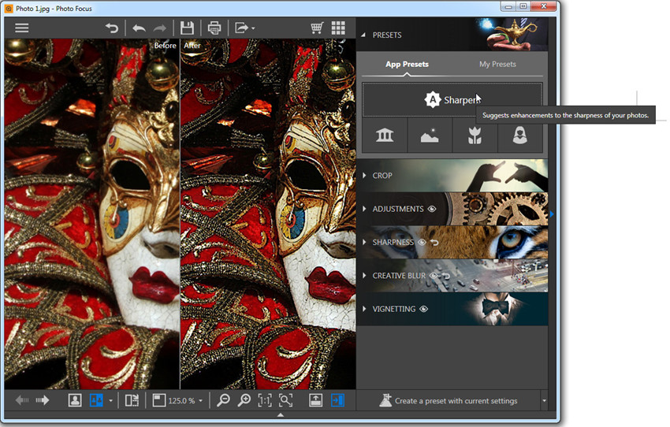
Task: Expand the SHARPNESS section
Action: point(364,242)
